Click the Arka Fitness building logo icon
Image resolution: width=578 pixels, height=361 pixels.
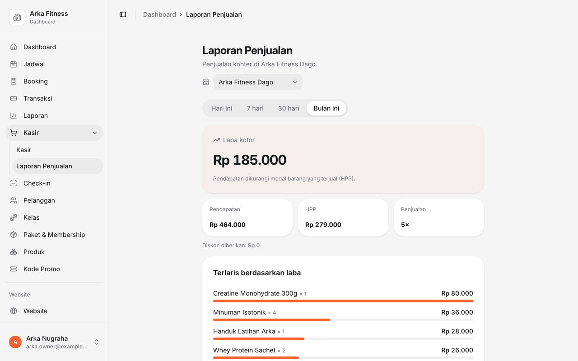click(x=17, y=17)
